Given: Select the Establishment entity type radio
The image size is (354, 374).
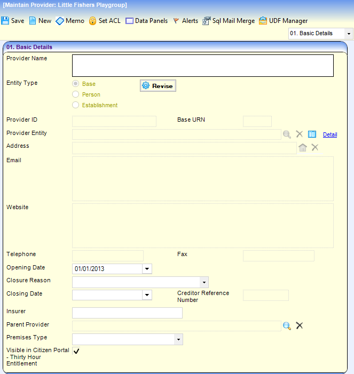Looking at the screenshot, I should point(76,105).
